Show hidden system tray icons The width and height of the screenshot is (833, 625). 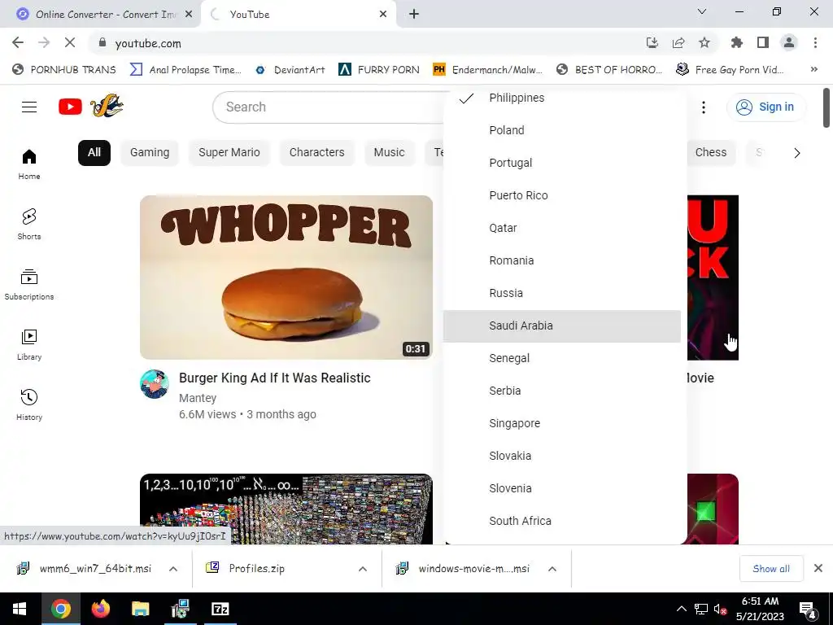682,610
